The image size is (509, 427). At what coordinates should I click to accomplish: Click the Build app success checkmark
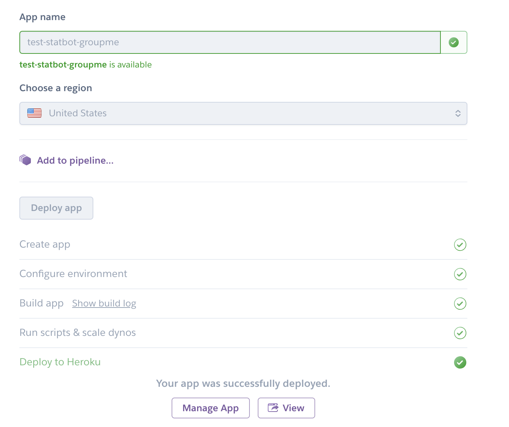point(460,304)
